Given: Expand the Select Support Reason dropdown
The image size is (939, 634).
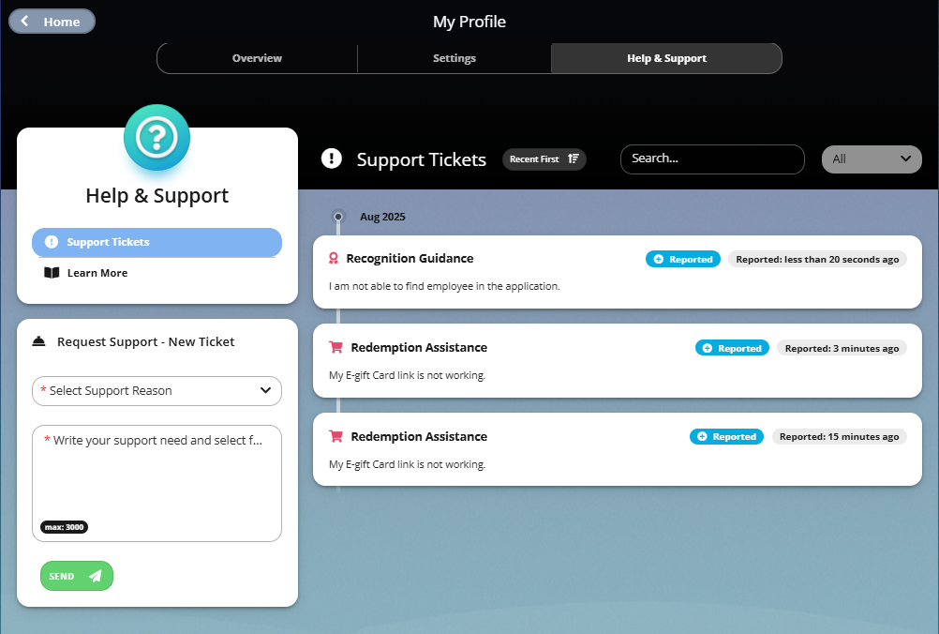Looking at the screenshot, I should (156, 391).
